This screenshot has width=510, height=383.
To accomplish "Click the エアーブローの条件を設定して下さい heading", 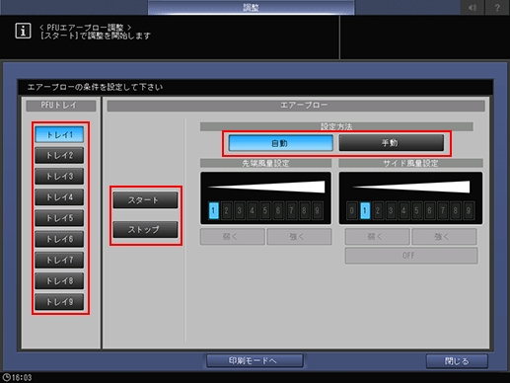I will tap(95, 87).
